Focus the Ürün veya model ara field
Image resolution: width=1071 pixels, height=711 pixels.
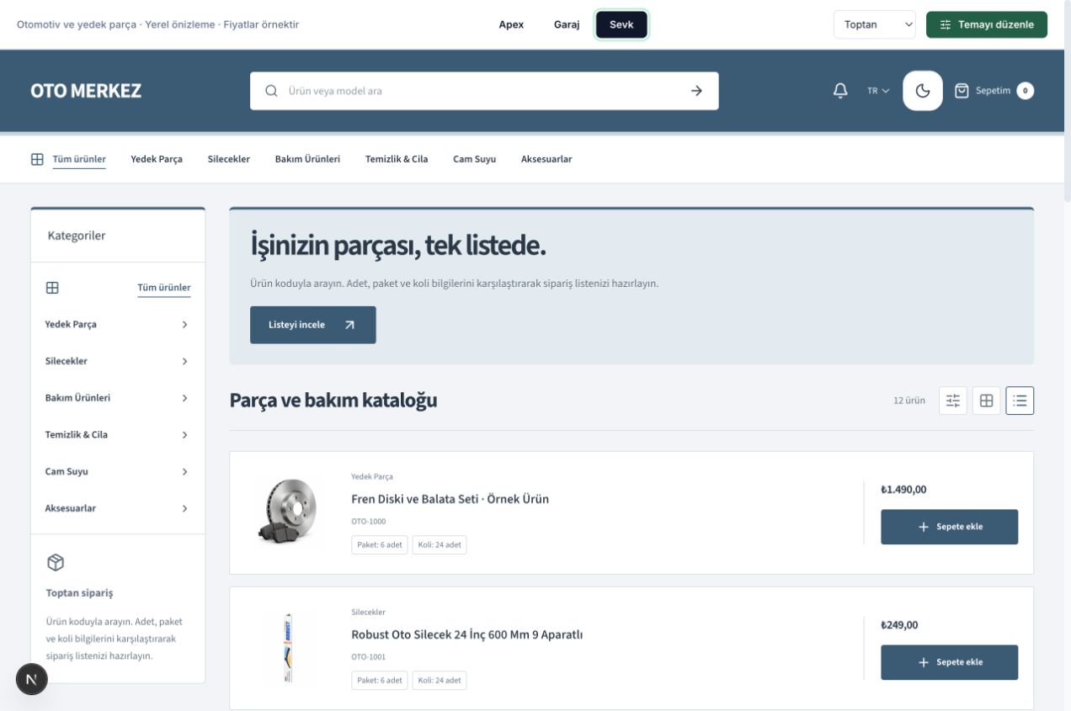pyautogui.click(x=484, y=91)
